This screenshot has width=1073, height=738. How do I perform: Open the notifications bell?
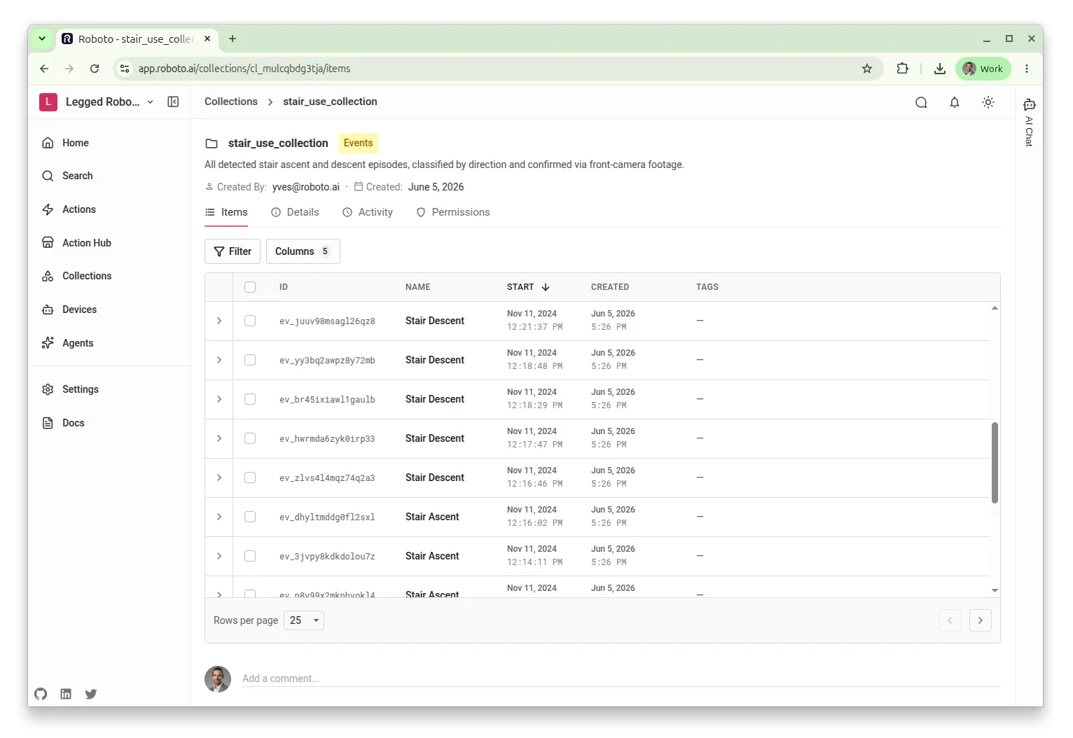(955, 102)
